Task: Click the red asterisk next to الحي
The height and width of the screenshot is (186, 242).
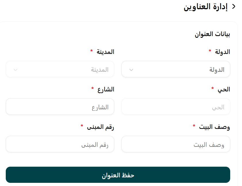Action: pos(212,89)
